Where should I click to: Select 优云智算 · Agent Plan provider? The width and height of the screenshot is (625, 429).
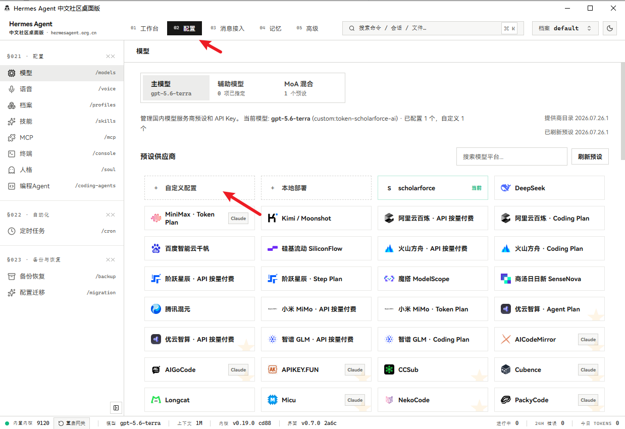click(x=549, y=309)
